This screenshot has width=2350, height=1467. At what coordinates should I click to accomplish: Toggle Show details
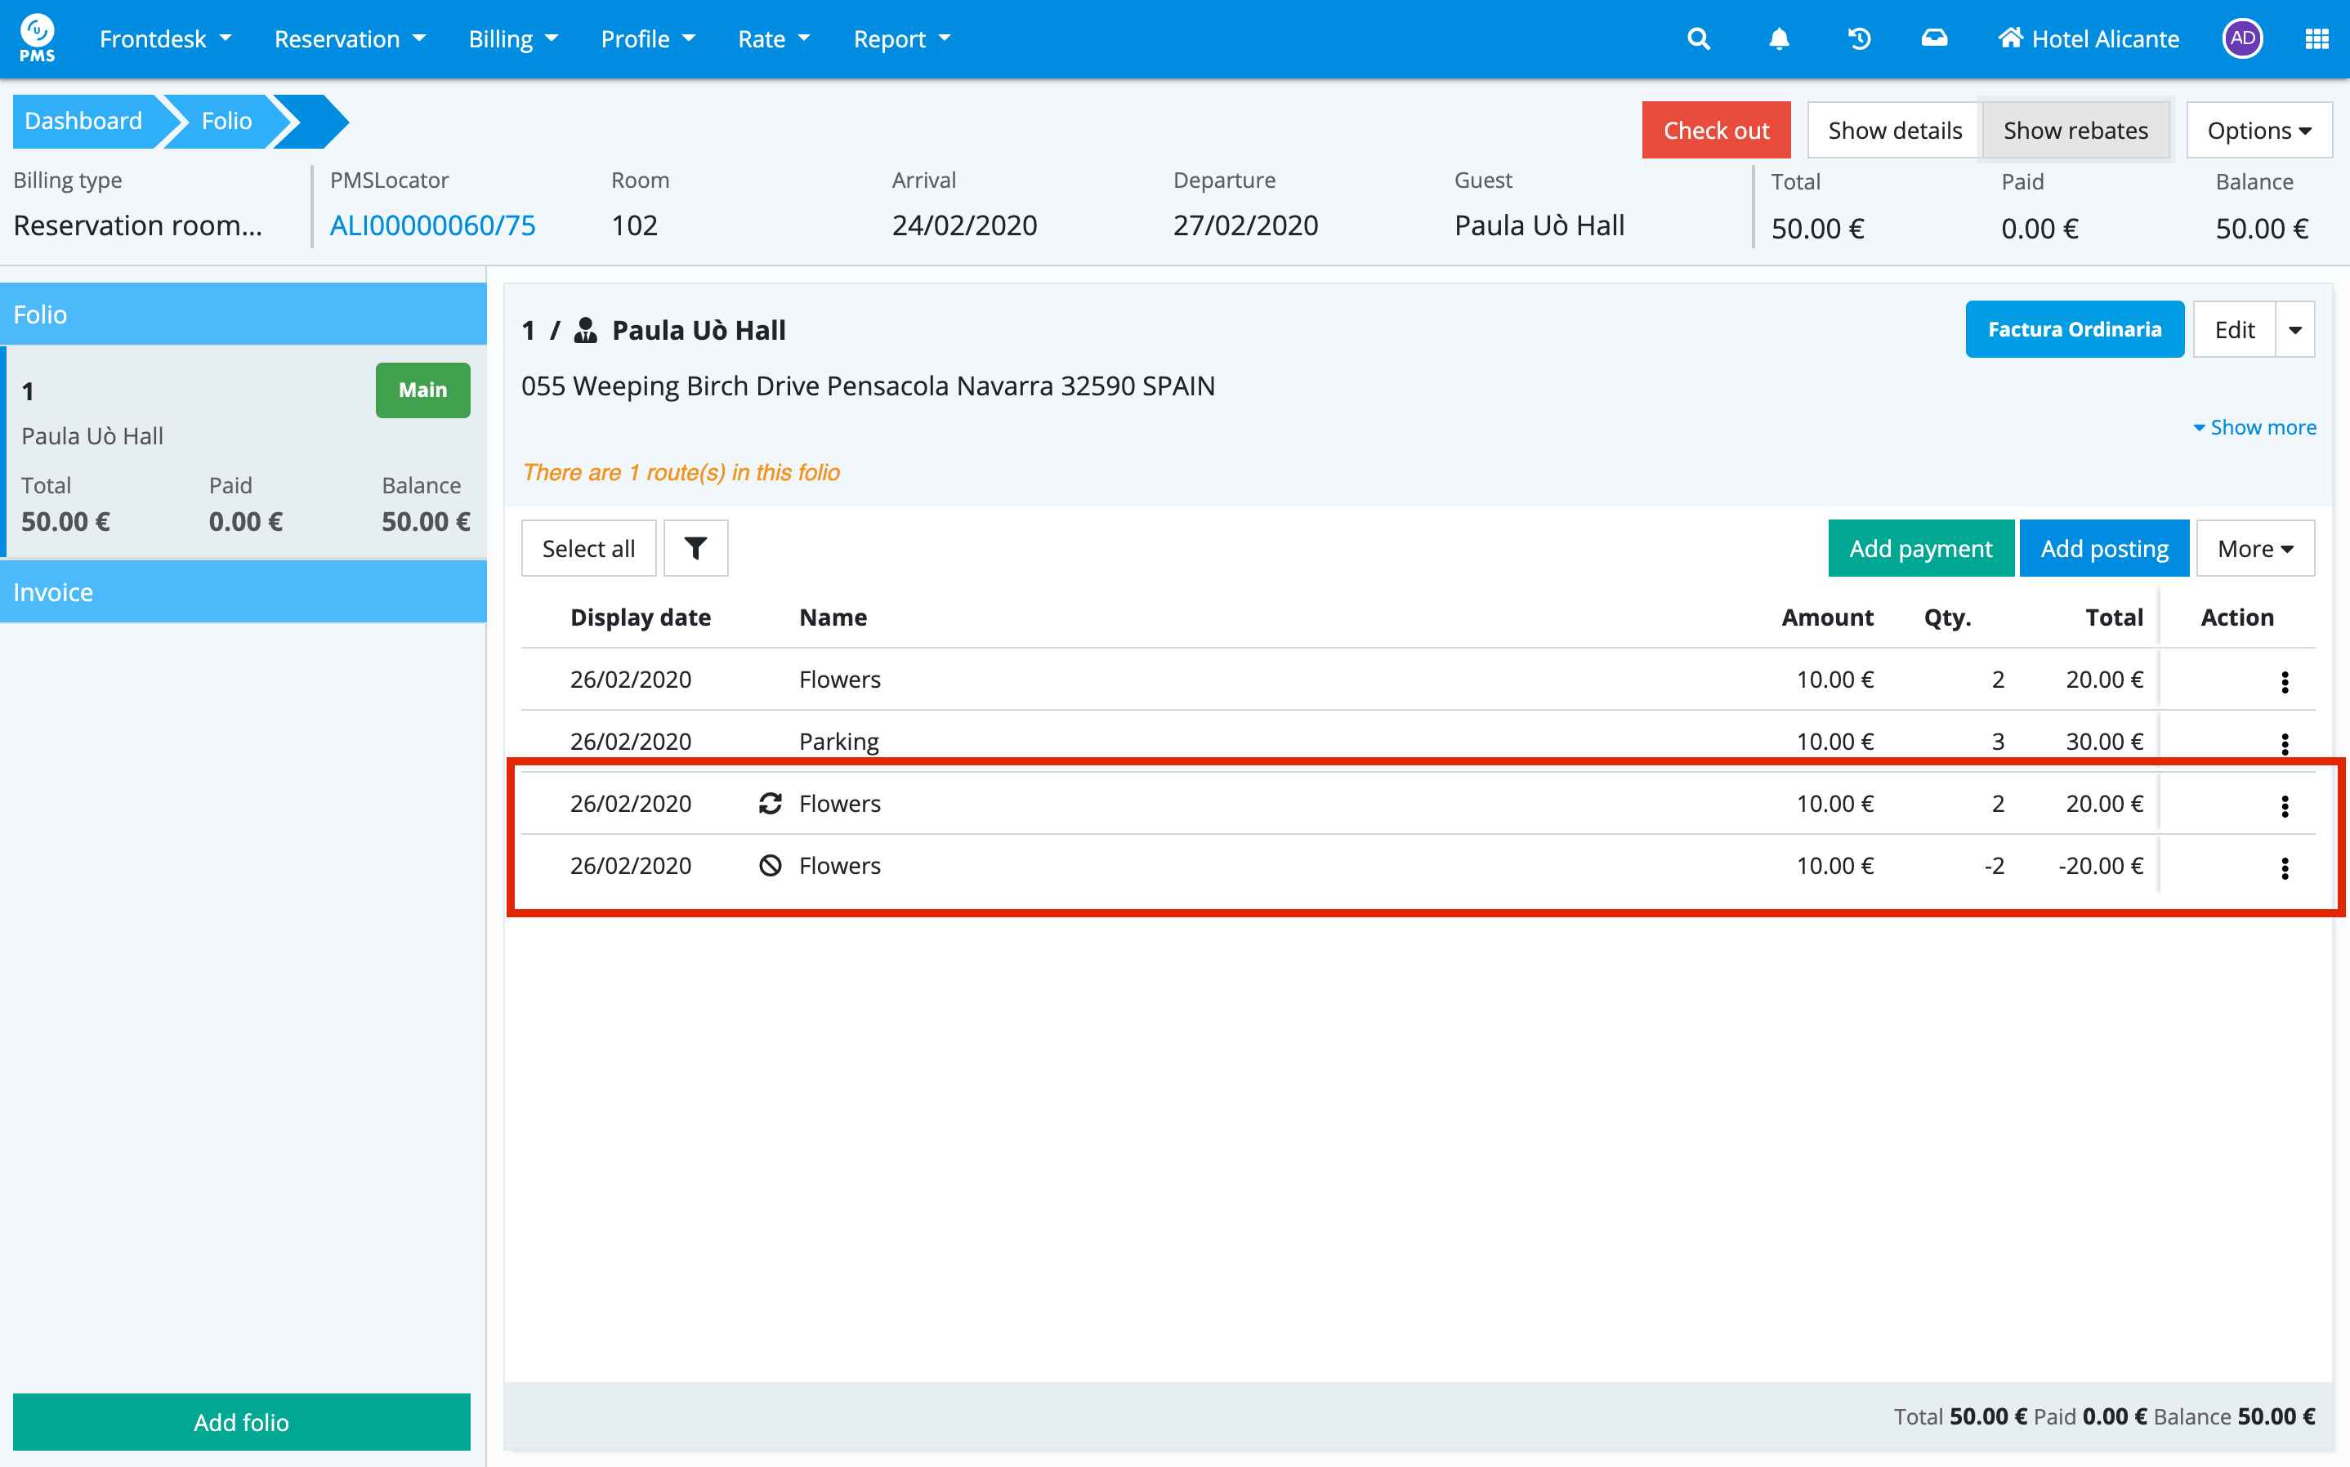click(x=1894, y=130)
